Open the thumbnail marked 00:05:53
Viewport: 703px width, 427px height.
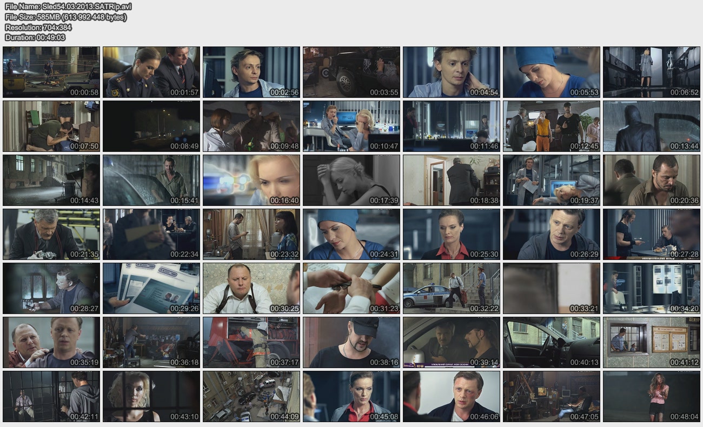click(552, 72)
